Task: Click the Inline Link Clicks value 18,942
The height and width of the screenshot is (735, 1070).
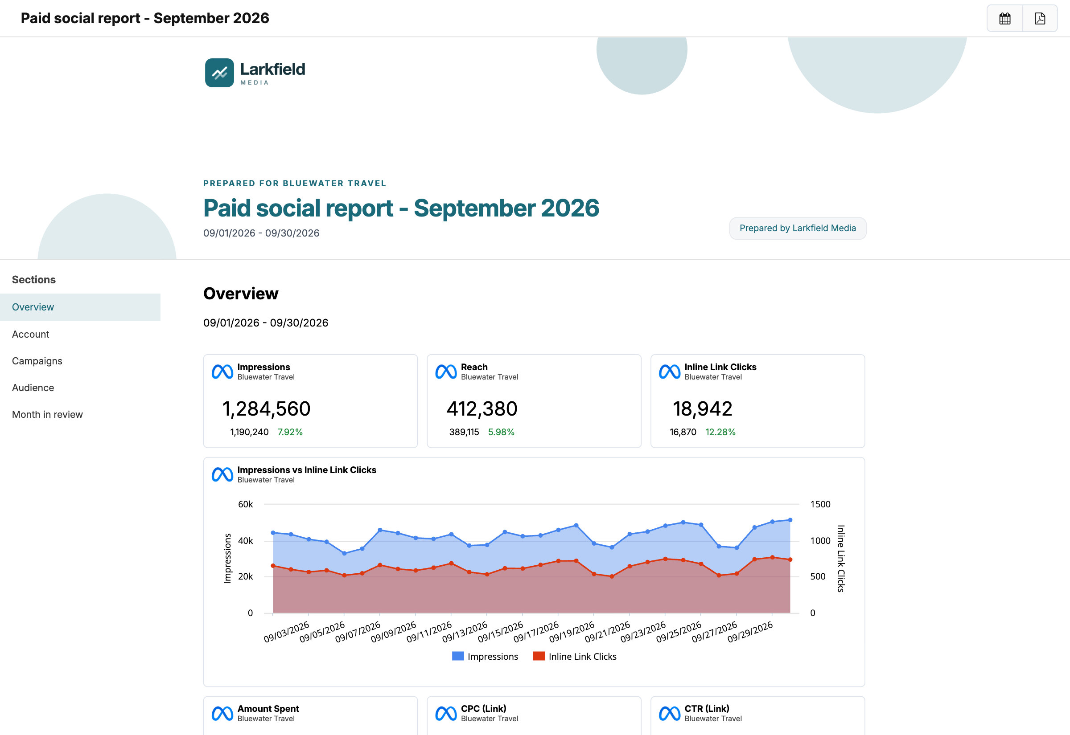Action: pos(702,409)
